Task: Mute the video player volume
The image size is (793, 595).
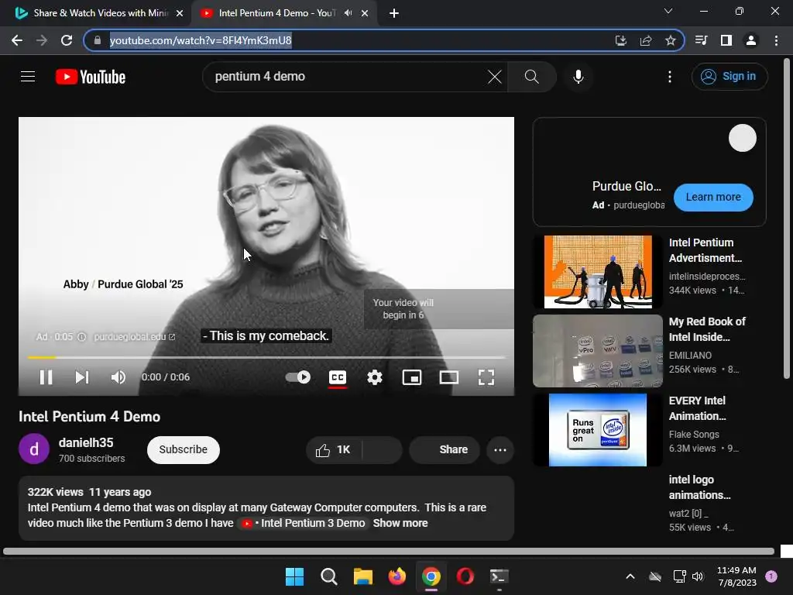Action: tap(118, 377)
